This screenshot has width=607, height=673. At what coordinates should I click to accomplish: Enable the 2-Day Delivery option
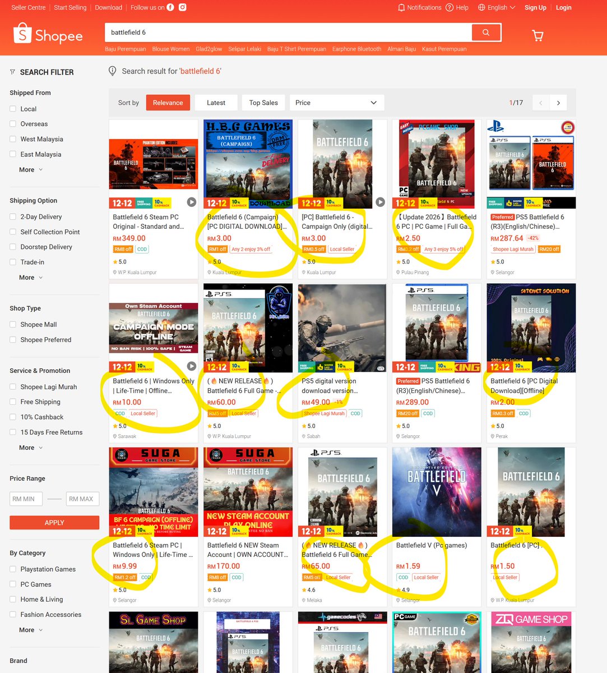(13, 216)
